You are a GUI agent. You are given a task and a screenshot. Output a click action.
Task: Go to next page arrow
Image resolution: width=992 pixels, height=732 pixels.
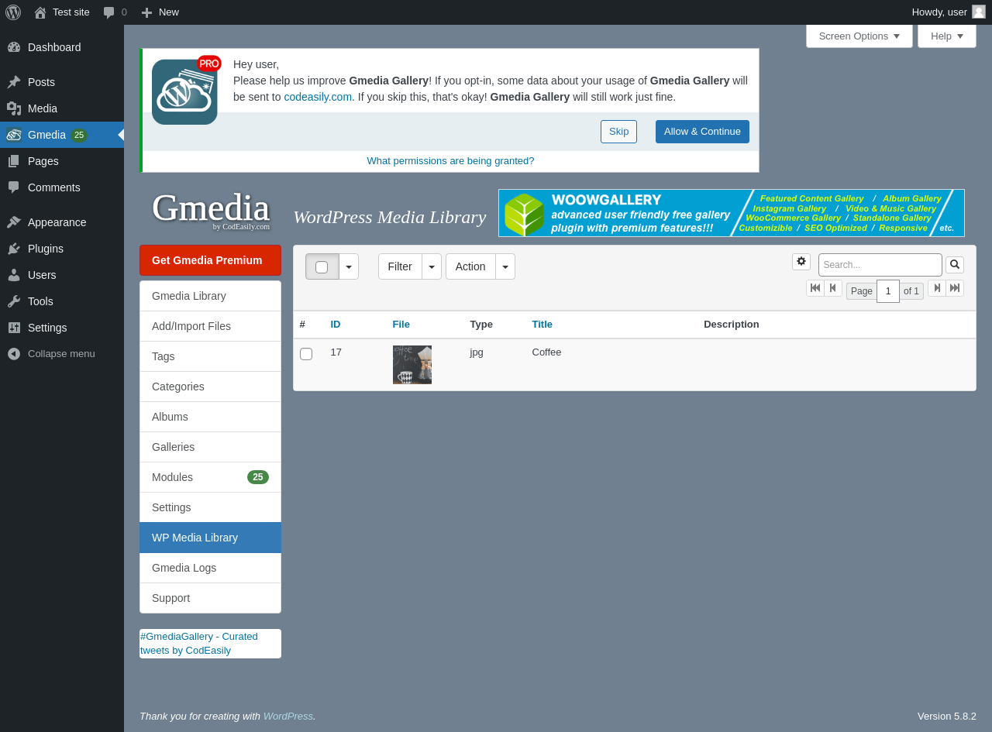(937, 288)
